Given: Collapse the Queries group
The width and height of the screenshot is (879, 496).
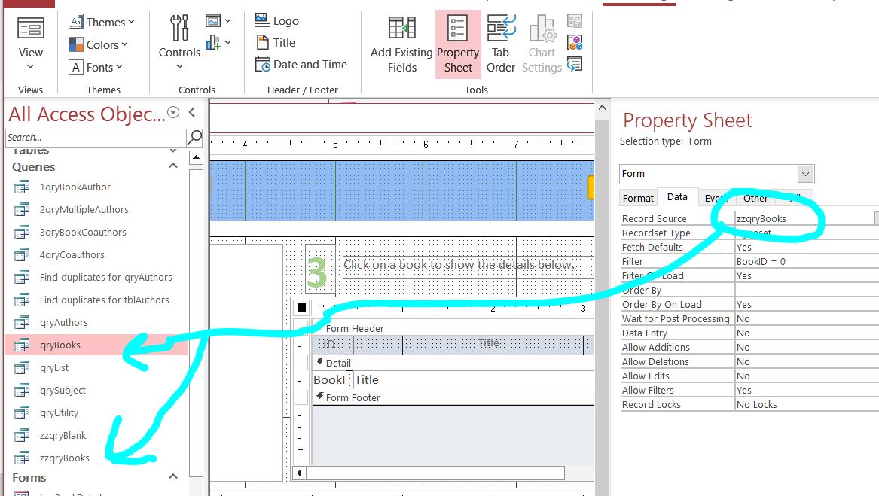Looking at the screenshot, I should [173, 166].
